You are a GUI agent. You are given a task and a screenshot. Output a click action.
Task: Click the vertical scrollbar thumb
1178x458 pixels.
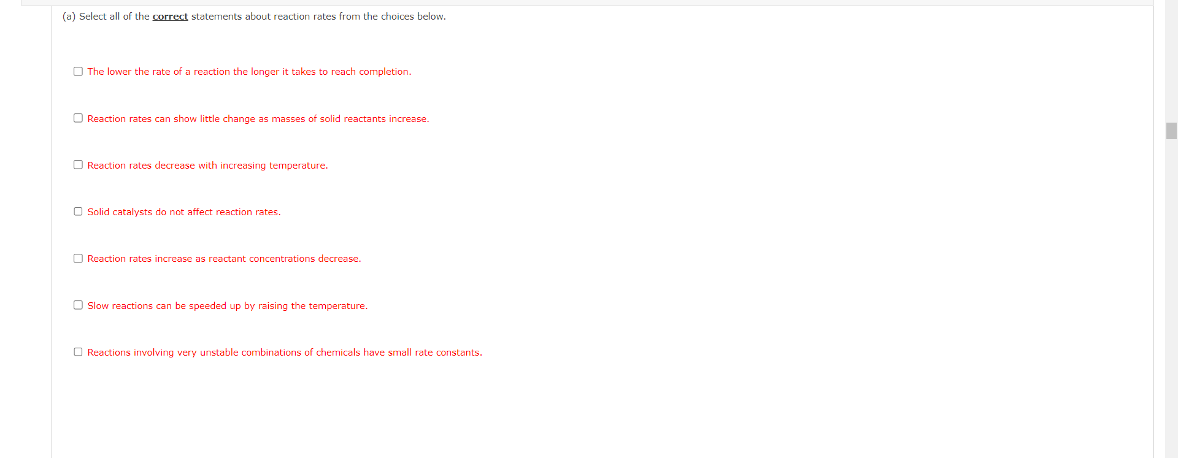(x=1171, y=131)
